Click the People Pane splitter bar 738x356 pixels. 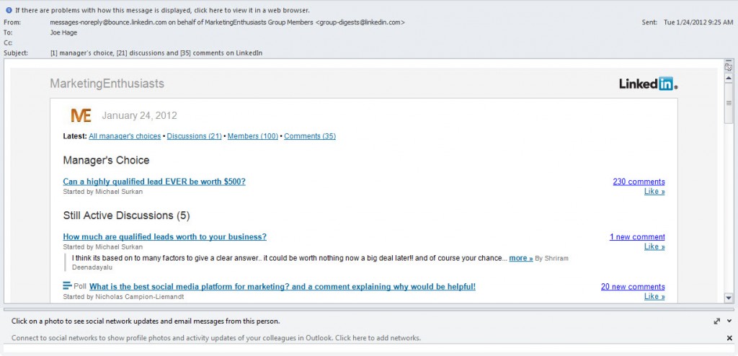click(369, 309)
